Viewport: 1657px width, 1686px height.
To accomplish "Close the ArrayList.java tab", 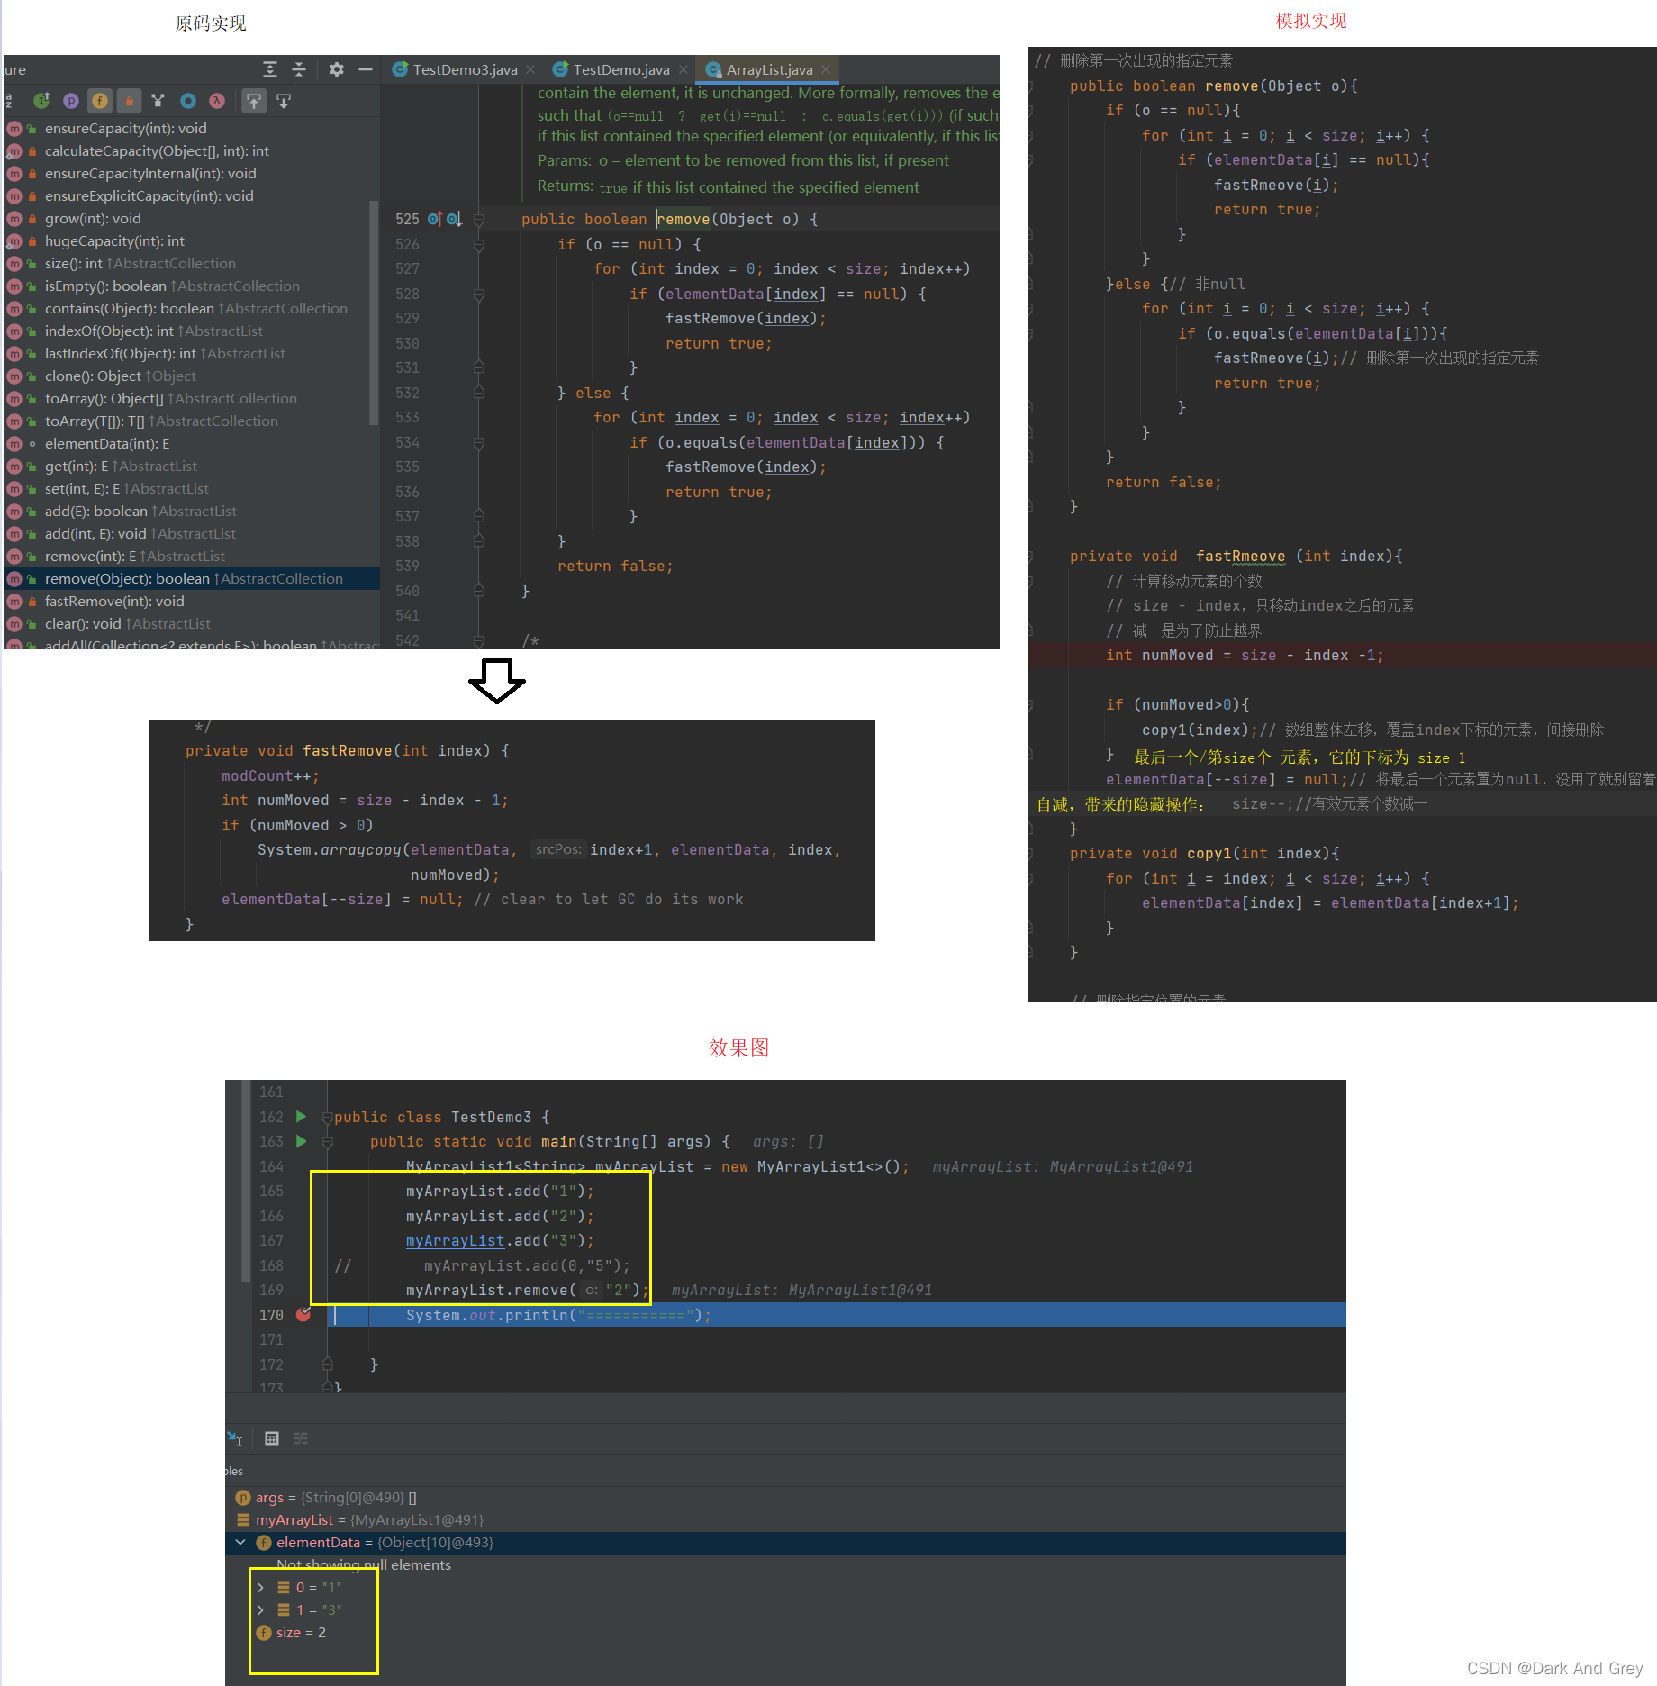I will 826,69.
